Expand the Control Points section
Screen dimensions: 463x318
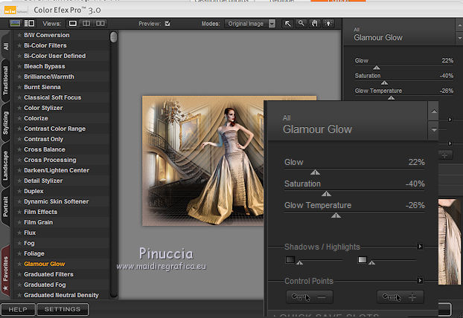click(x=420, y=281)
